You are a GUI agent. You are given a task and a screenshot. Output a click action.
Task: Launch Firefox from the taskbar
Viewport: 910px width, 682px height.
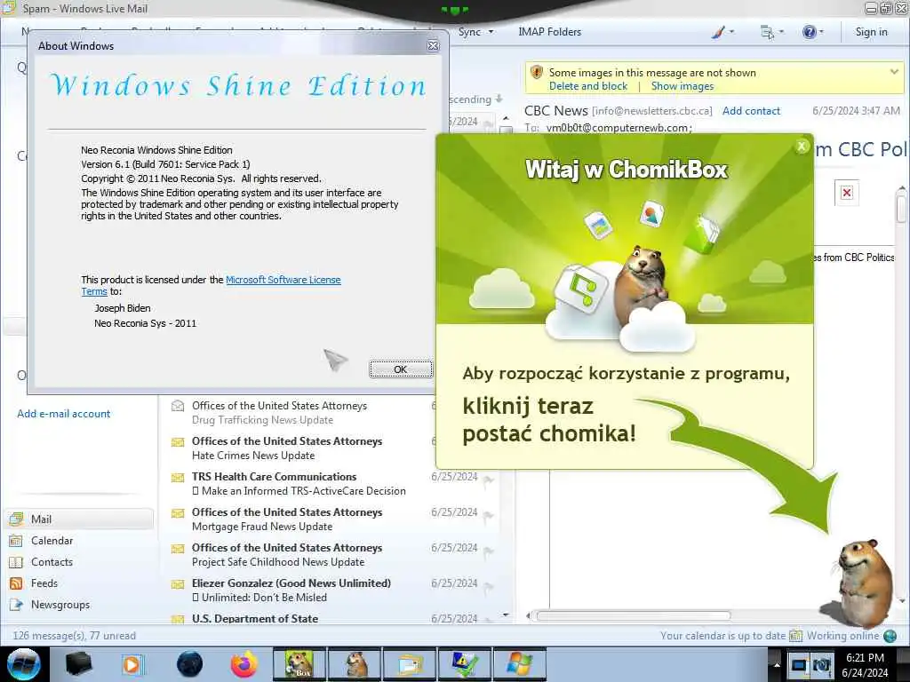coord(244,664)
